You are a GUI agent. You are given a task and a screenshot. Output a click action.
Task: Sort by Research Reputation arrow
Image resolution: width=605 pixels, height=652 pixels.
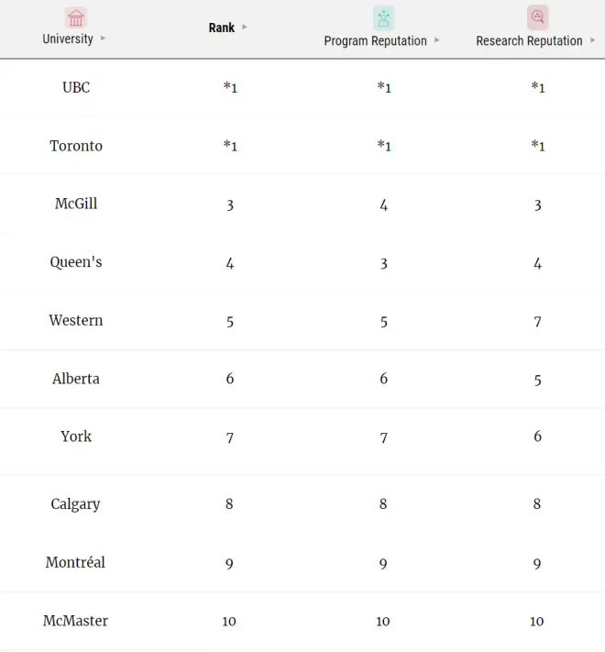(593, 40)
